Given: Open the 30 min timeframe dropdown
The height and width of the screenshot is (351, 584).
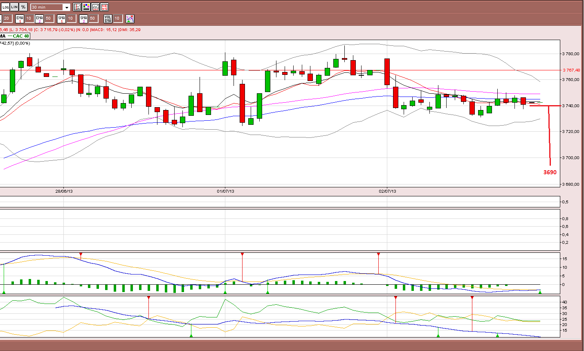Looking at the screenshot, I should (x=51, y=7).
